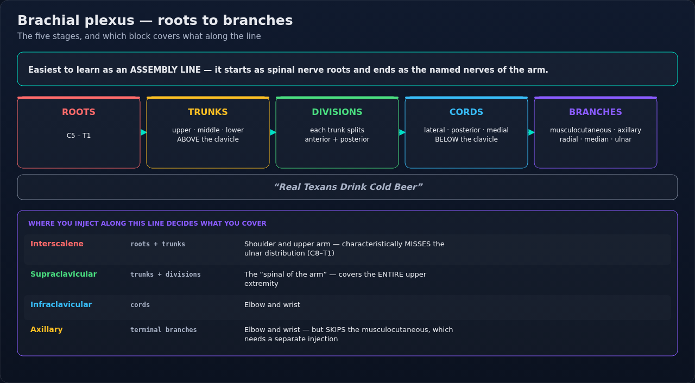Viewport: 695px width, 383px height.
Task: Click 'Elbow and wrist' in Infraclavicular row
Action: pos(272,305)
